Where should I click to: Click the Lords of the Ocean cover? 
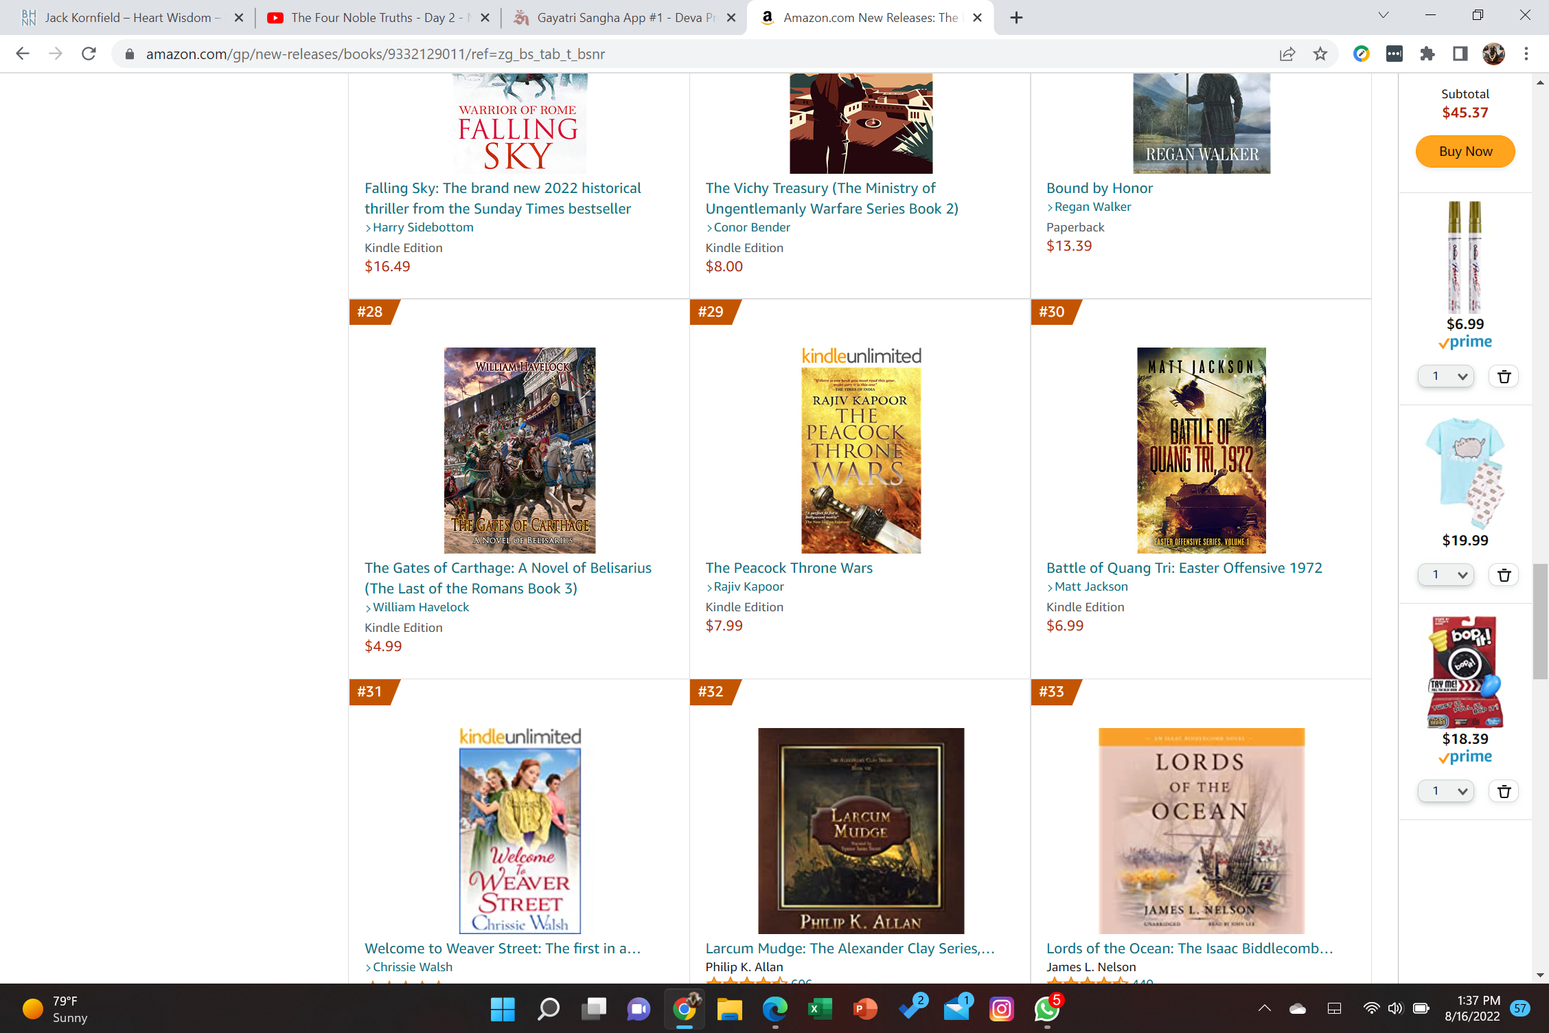(x=1202, y=830)
